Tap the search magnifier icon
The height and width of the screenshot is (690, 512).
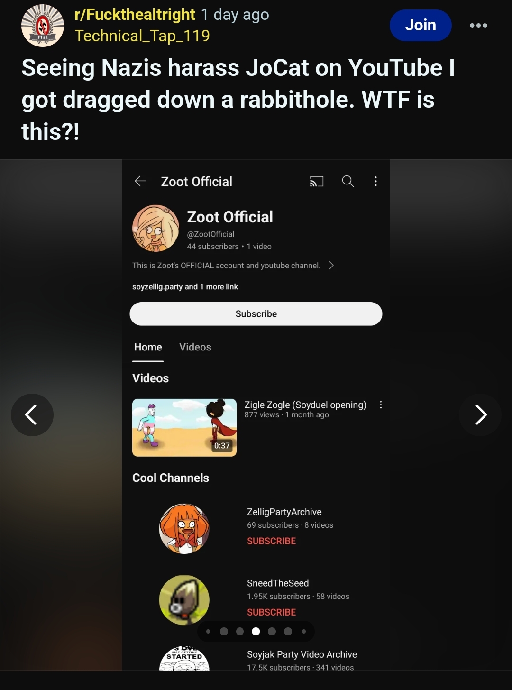tap(348, 181)
